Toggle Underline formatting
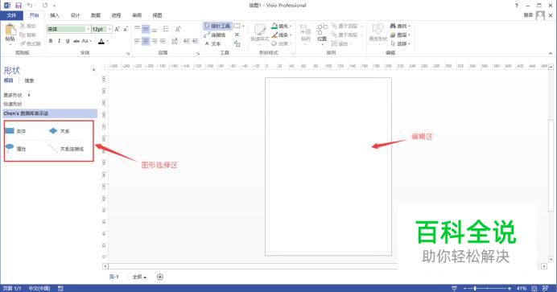The width and height of the screenshot is (557, 292). point(68,41)
